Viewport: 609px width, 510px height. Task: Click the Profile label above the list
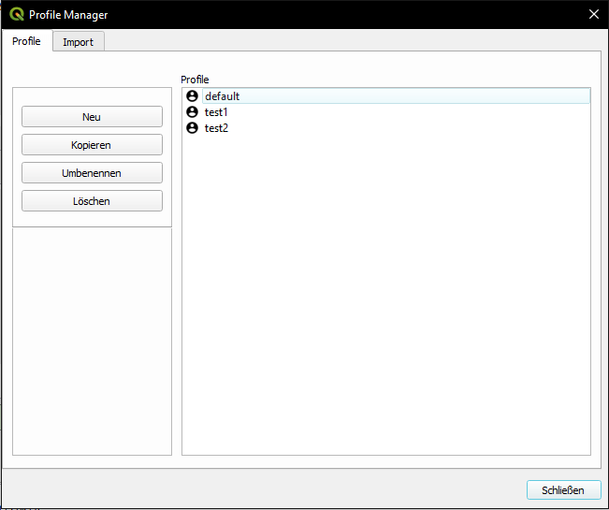click(195, 80)
